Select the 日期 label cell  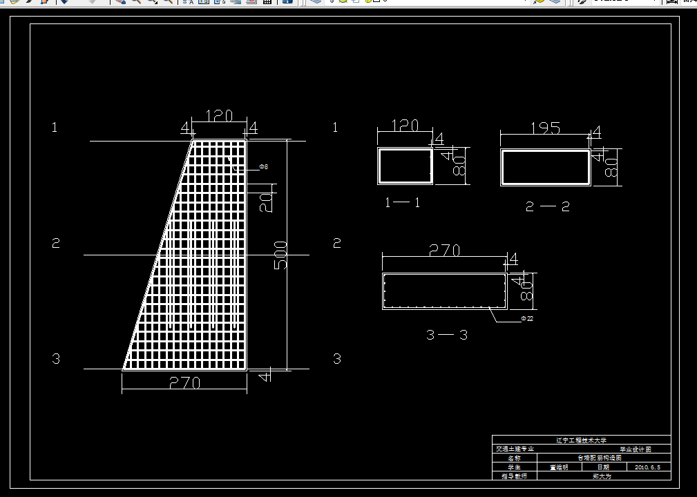[604, 467]
